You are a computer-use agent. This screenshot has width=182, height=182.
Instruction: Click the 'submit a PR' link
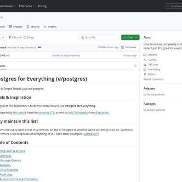click(91, 134)
